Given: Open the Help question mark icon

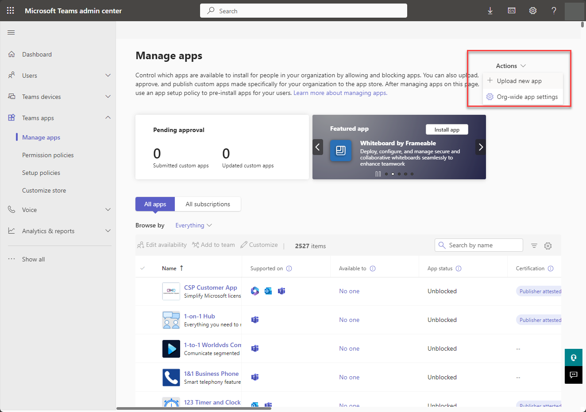Looking at the screenshot, I should click(554, 11).
